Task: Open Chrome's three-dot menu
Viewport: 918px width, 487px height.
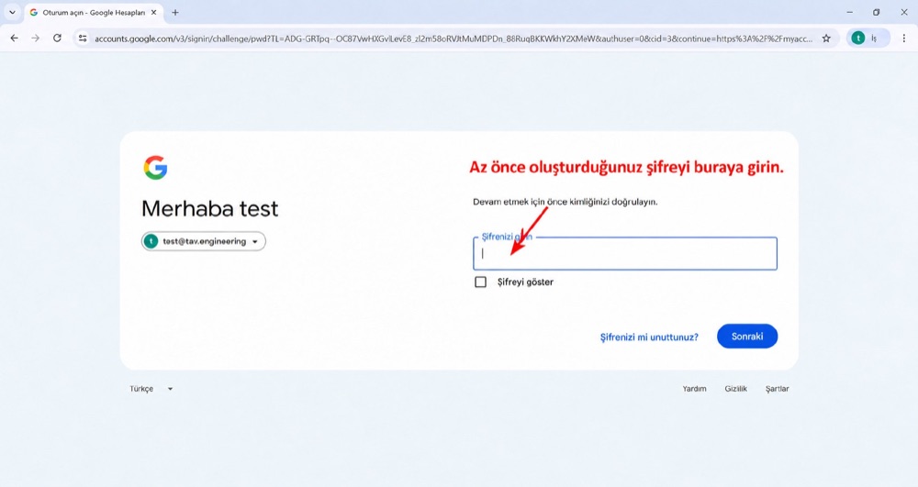Action: pyautogui.click(x=904, y=38)
